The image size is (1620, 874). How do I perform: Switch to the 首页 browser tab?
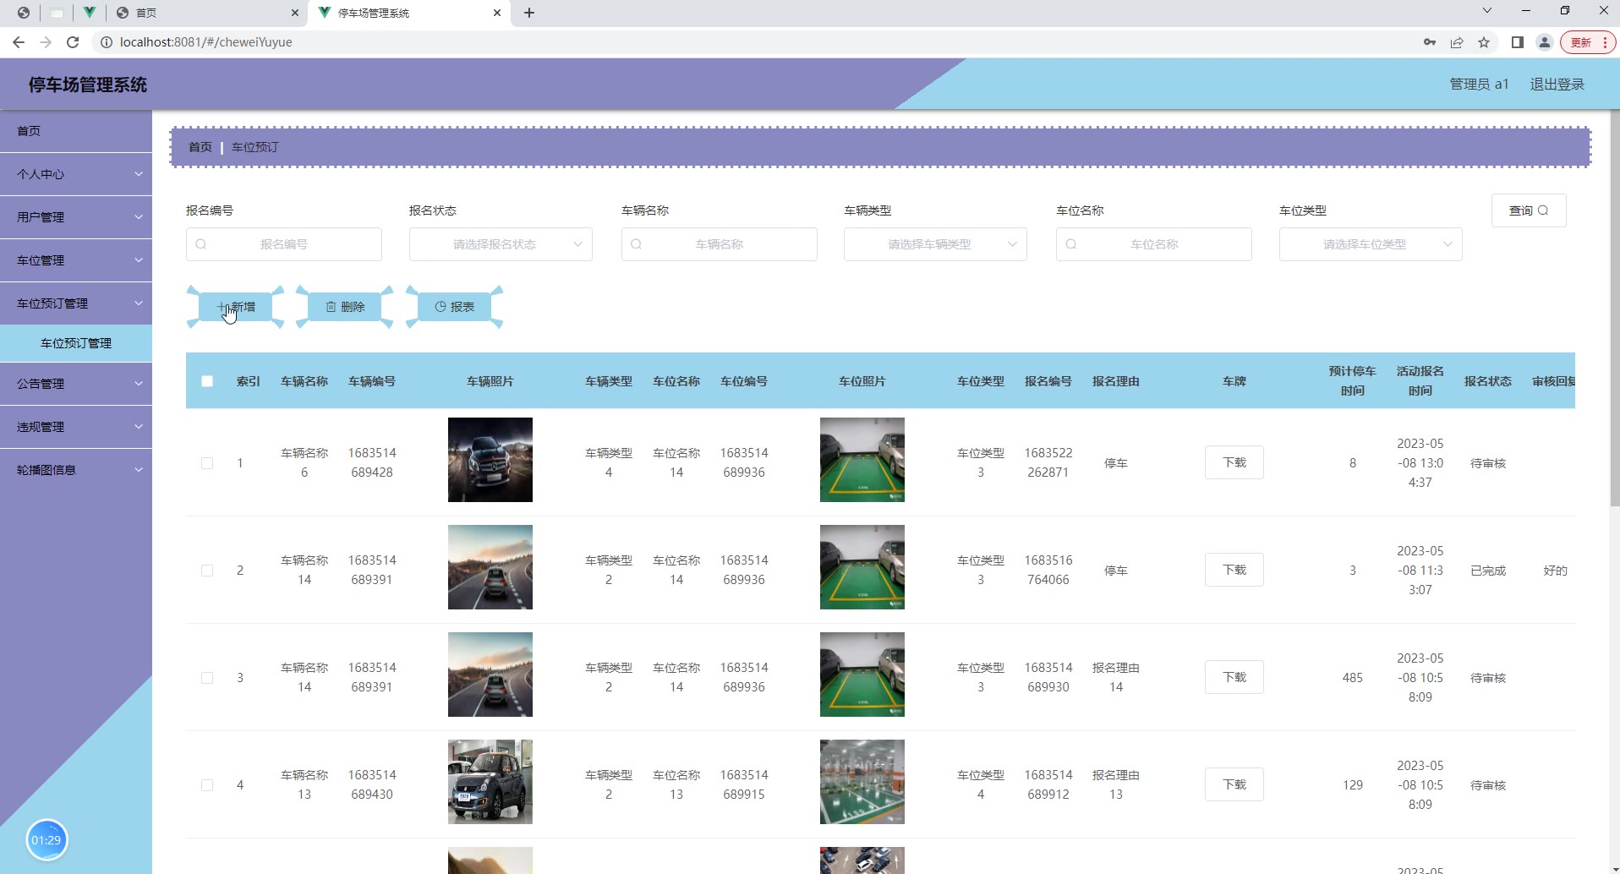point(203,13)
